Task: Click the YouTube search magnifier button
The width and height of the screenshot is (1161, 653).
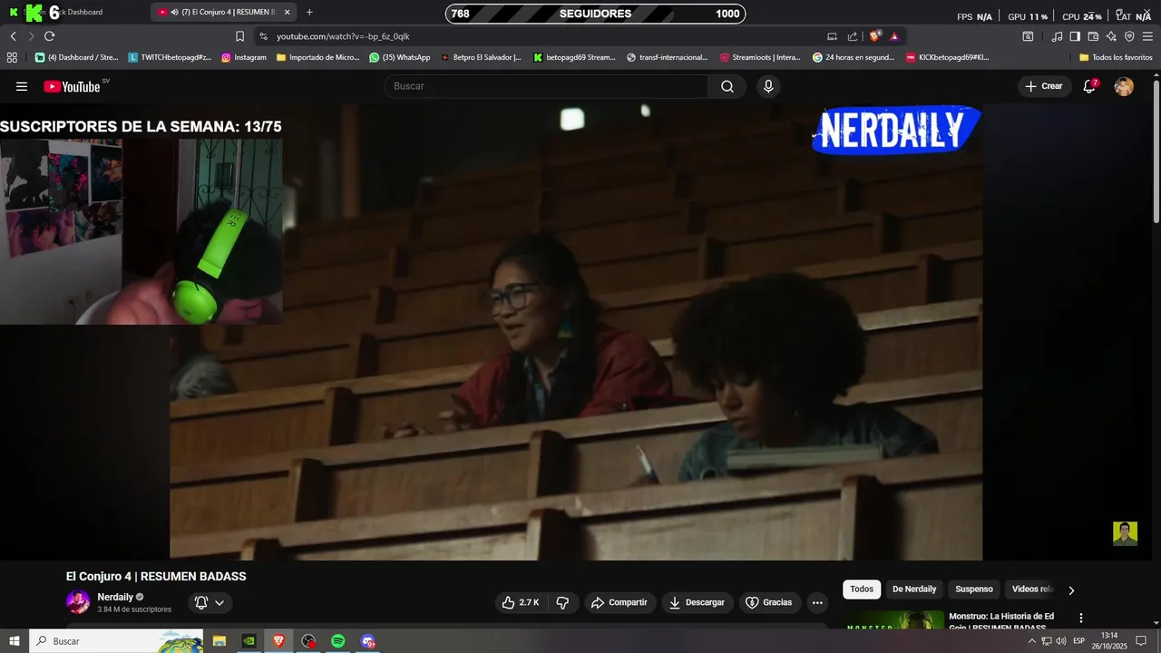Action: click(727, 86)
